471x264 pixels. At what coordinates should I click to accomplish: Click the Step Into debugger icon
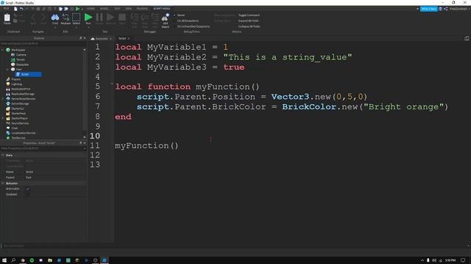(x=135, y=18)
